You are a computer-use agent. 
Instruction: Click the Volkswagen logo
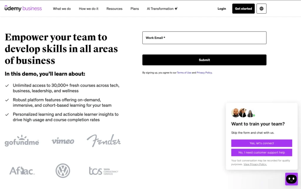click(x=63, y=170)
